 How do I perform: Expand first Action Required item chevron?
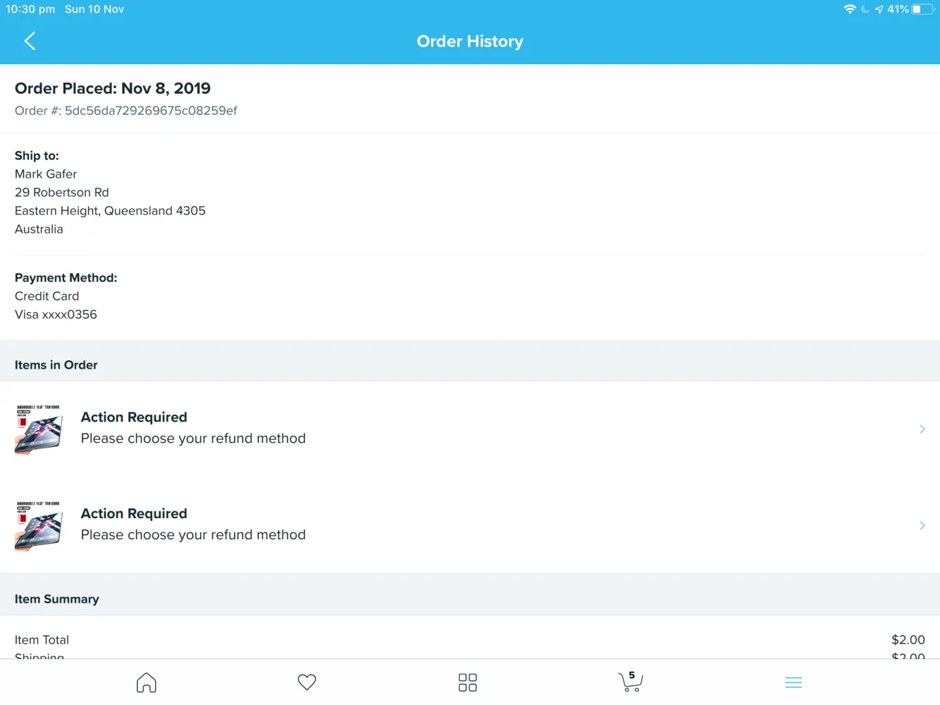(x=922, y=429)
